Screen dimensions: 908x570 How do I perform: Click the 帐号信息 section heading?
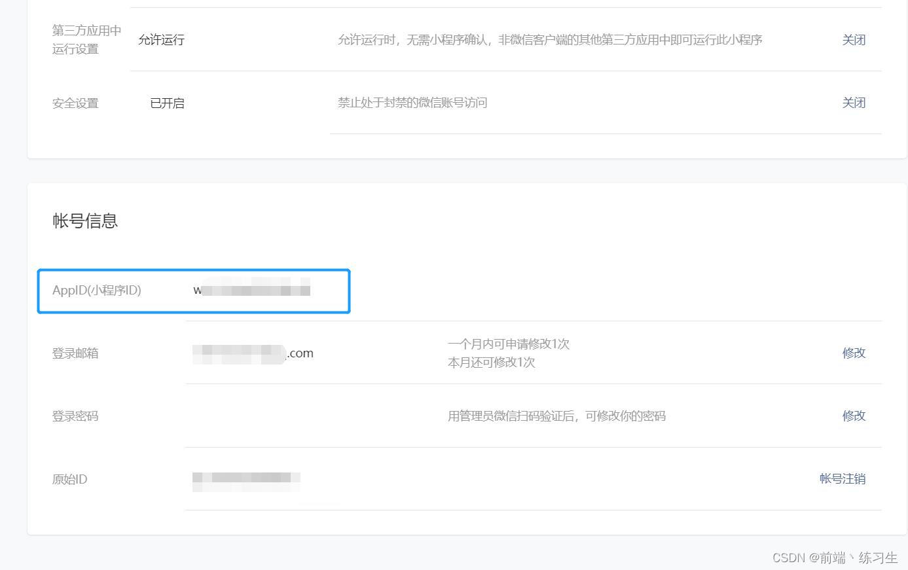(84, 221)
